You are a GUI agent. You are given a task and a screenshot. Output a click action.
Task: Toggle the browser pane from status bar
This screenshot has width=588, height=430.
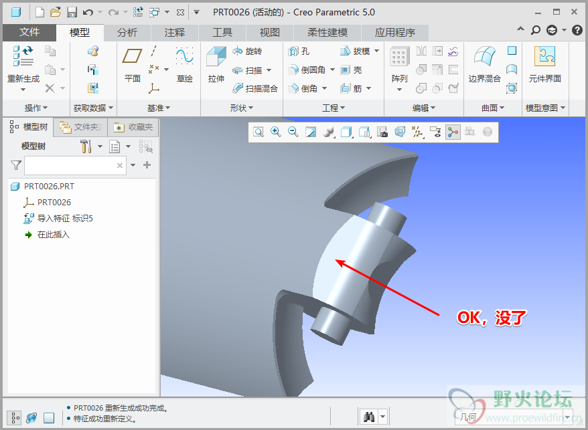click(x=31, y=418)
